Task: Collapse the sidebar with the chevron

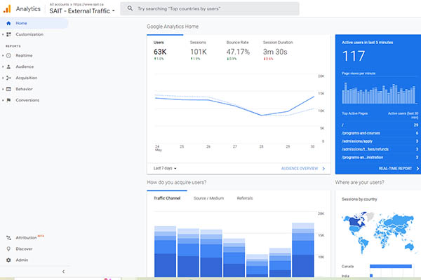Action: (x=63, y=272)
